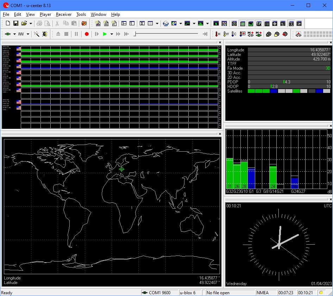Expand the Open file dropdown arrow
The image size is (333, 296).
tap(31, 24)
